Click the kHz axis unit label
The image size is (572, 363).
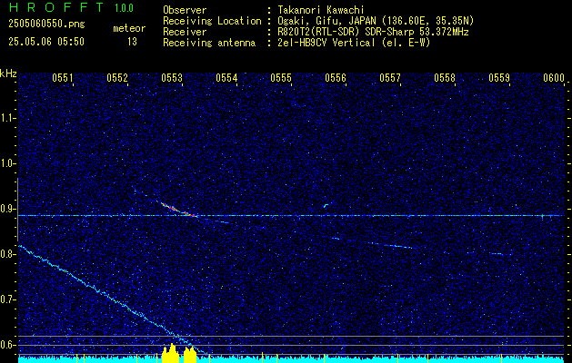(8, 74)
